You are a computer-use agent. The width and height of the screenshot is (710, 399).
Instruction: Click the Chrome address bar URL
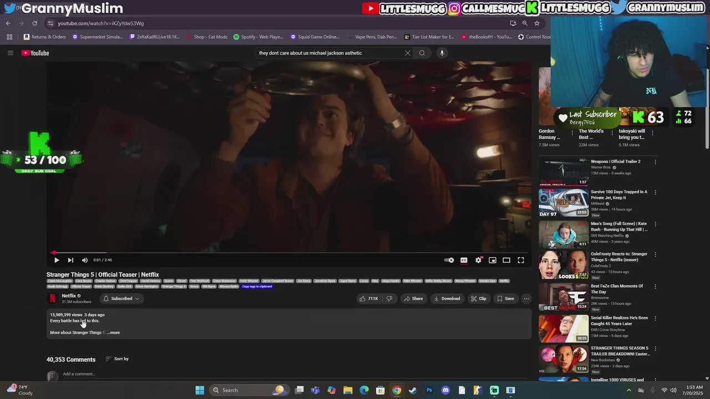[100, 23]
